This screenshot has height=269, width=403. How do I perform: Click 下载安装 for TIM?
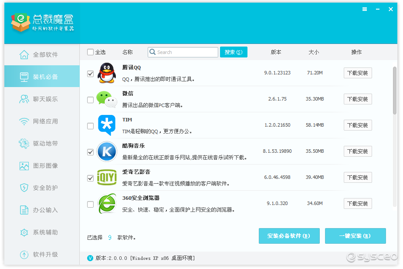pyautogui.click(x=358, y=125)
